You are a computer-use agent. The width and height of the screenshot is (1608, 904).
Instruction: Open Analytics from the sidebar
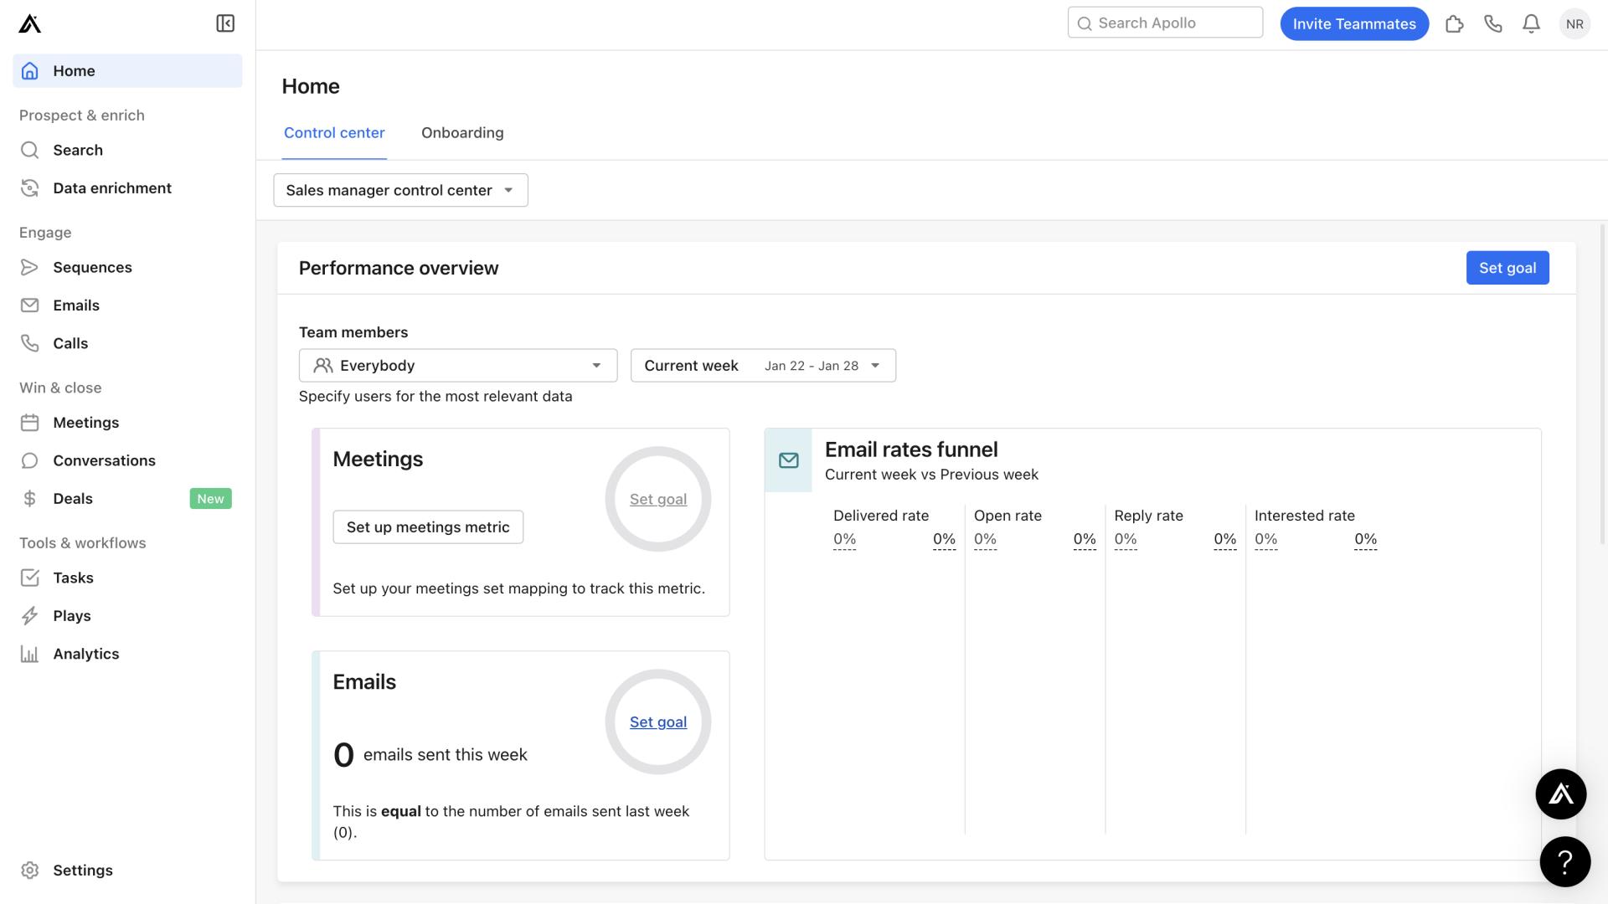127,654
